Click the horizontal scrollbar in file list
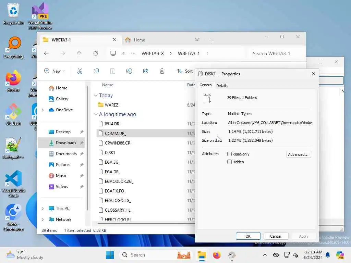Viewport: 351px width, 263px height. (145, 223)
